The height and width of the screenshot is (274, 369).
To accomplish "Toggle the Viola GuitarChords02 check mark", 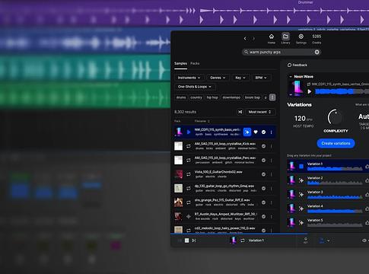I will point(263,174).
